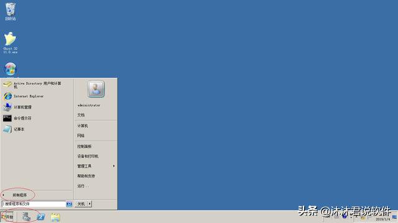Image resolution: width=398 pixels, height=223 pixels.
Task: Open Windows Explorer folder on taskbar
Action: (x=55, y=217)
